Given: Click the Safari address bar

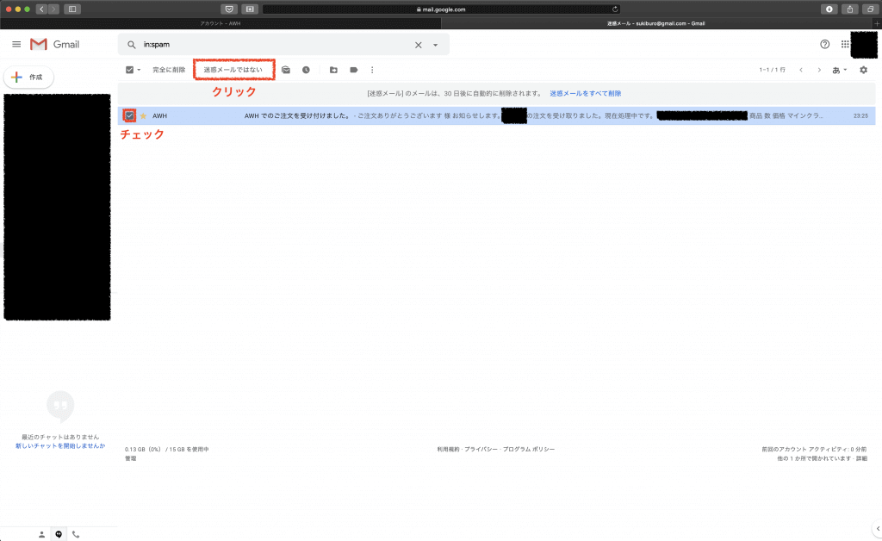Looking at the screenshot, I should tap(442, 9).
